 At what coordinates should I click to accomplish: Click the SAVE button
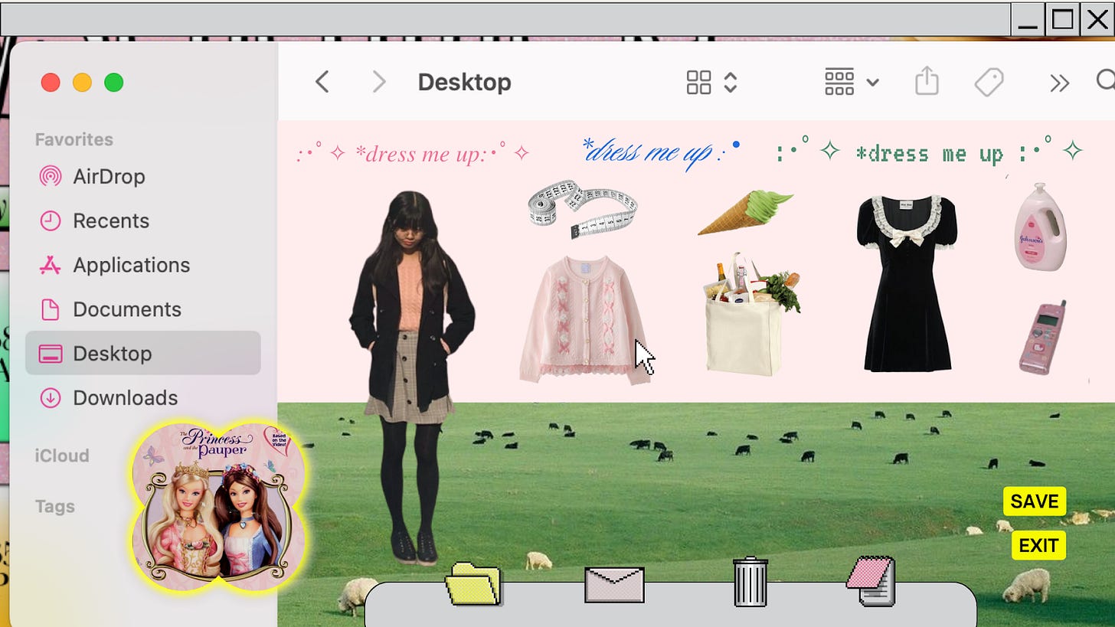click(x=1034, y=501)
